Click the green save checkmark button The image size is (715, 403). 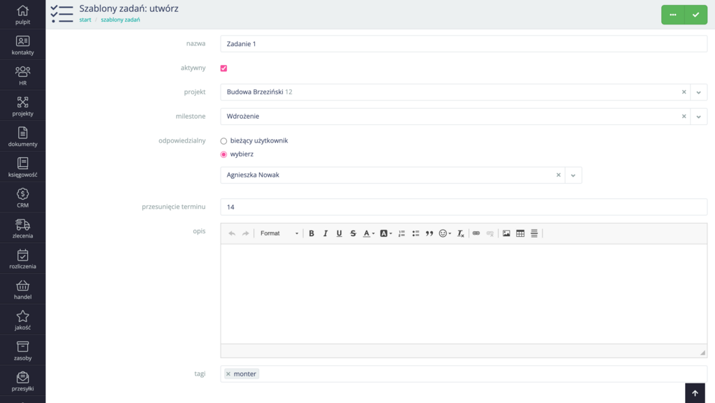click(695, 15)
